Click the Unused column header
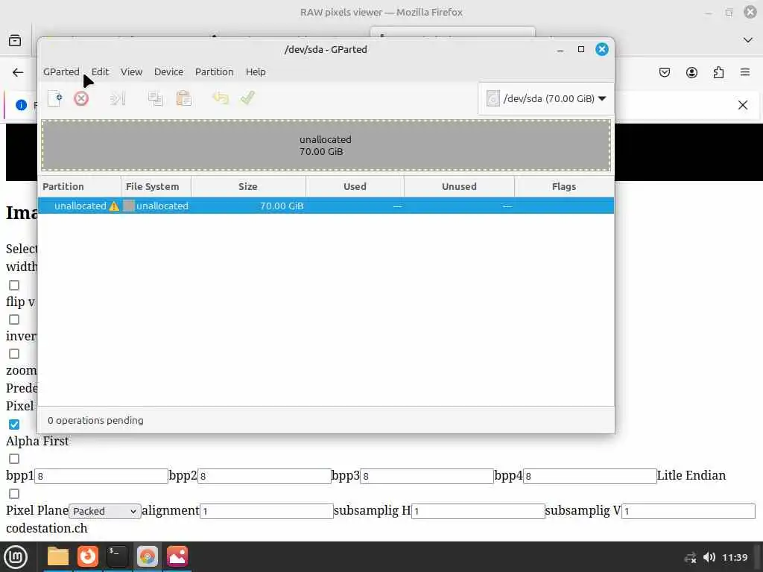Image resolution: width=763 pixels, height=572 pixels. 459,186
